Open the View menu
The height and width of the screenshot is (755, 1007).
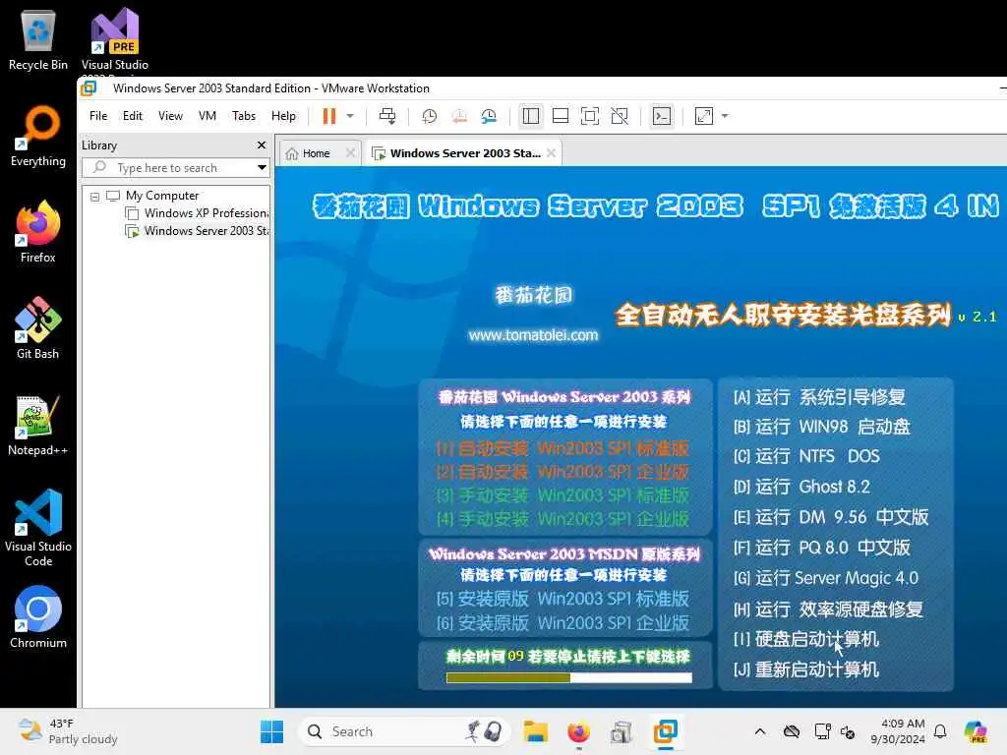(170, 116)
